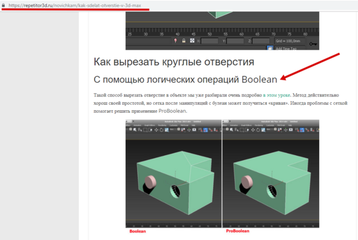
Task: Click the subheading 'С помощью логических операций Boolean'
Action: [x=185, y=79]
